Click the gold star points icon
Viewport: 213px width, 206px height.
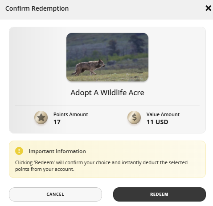pos(41,117)
